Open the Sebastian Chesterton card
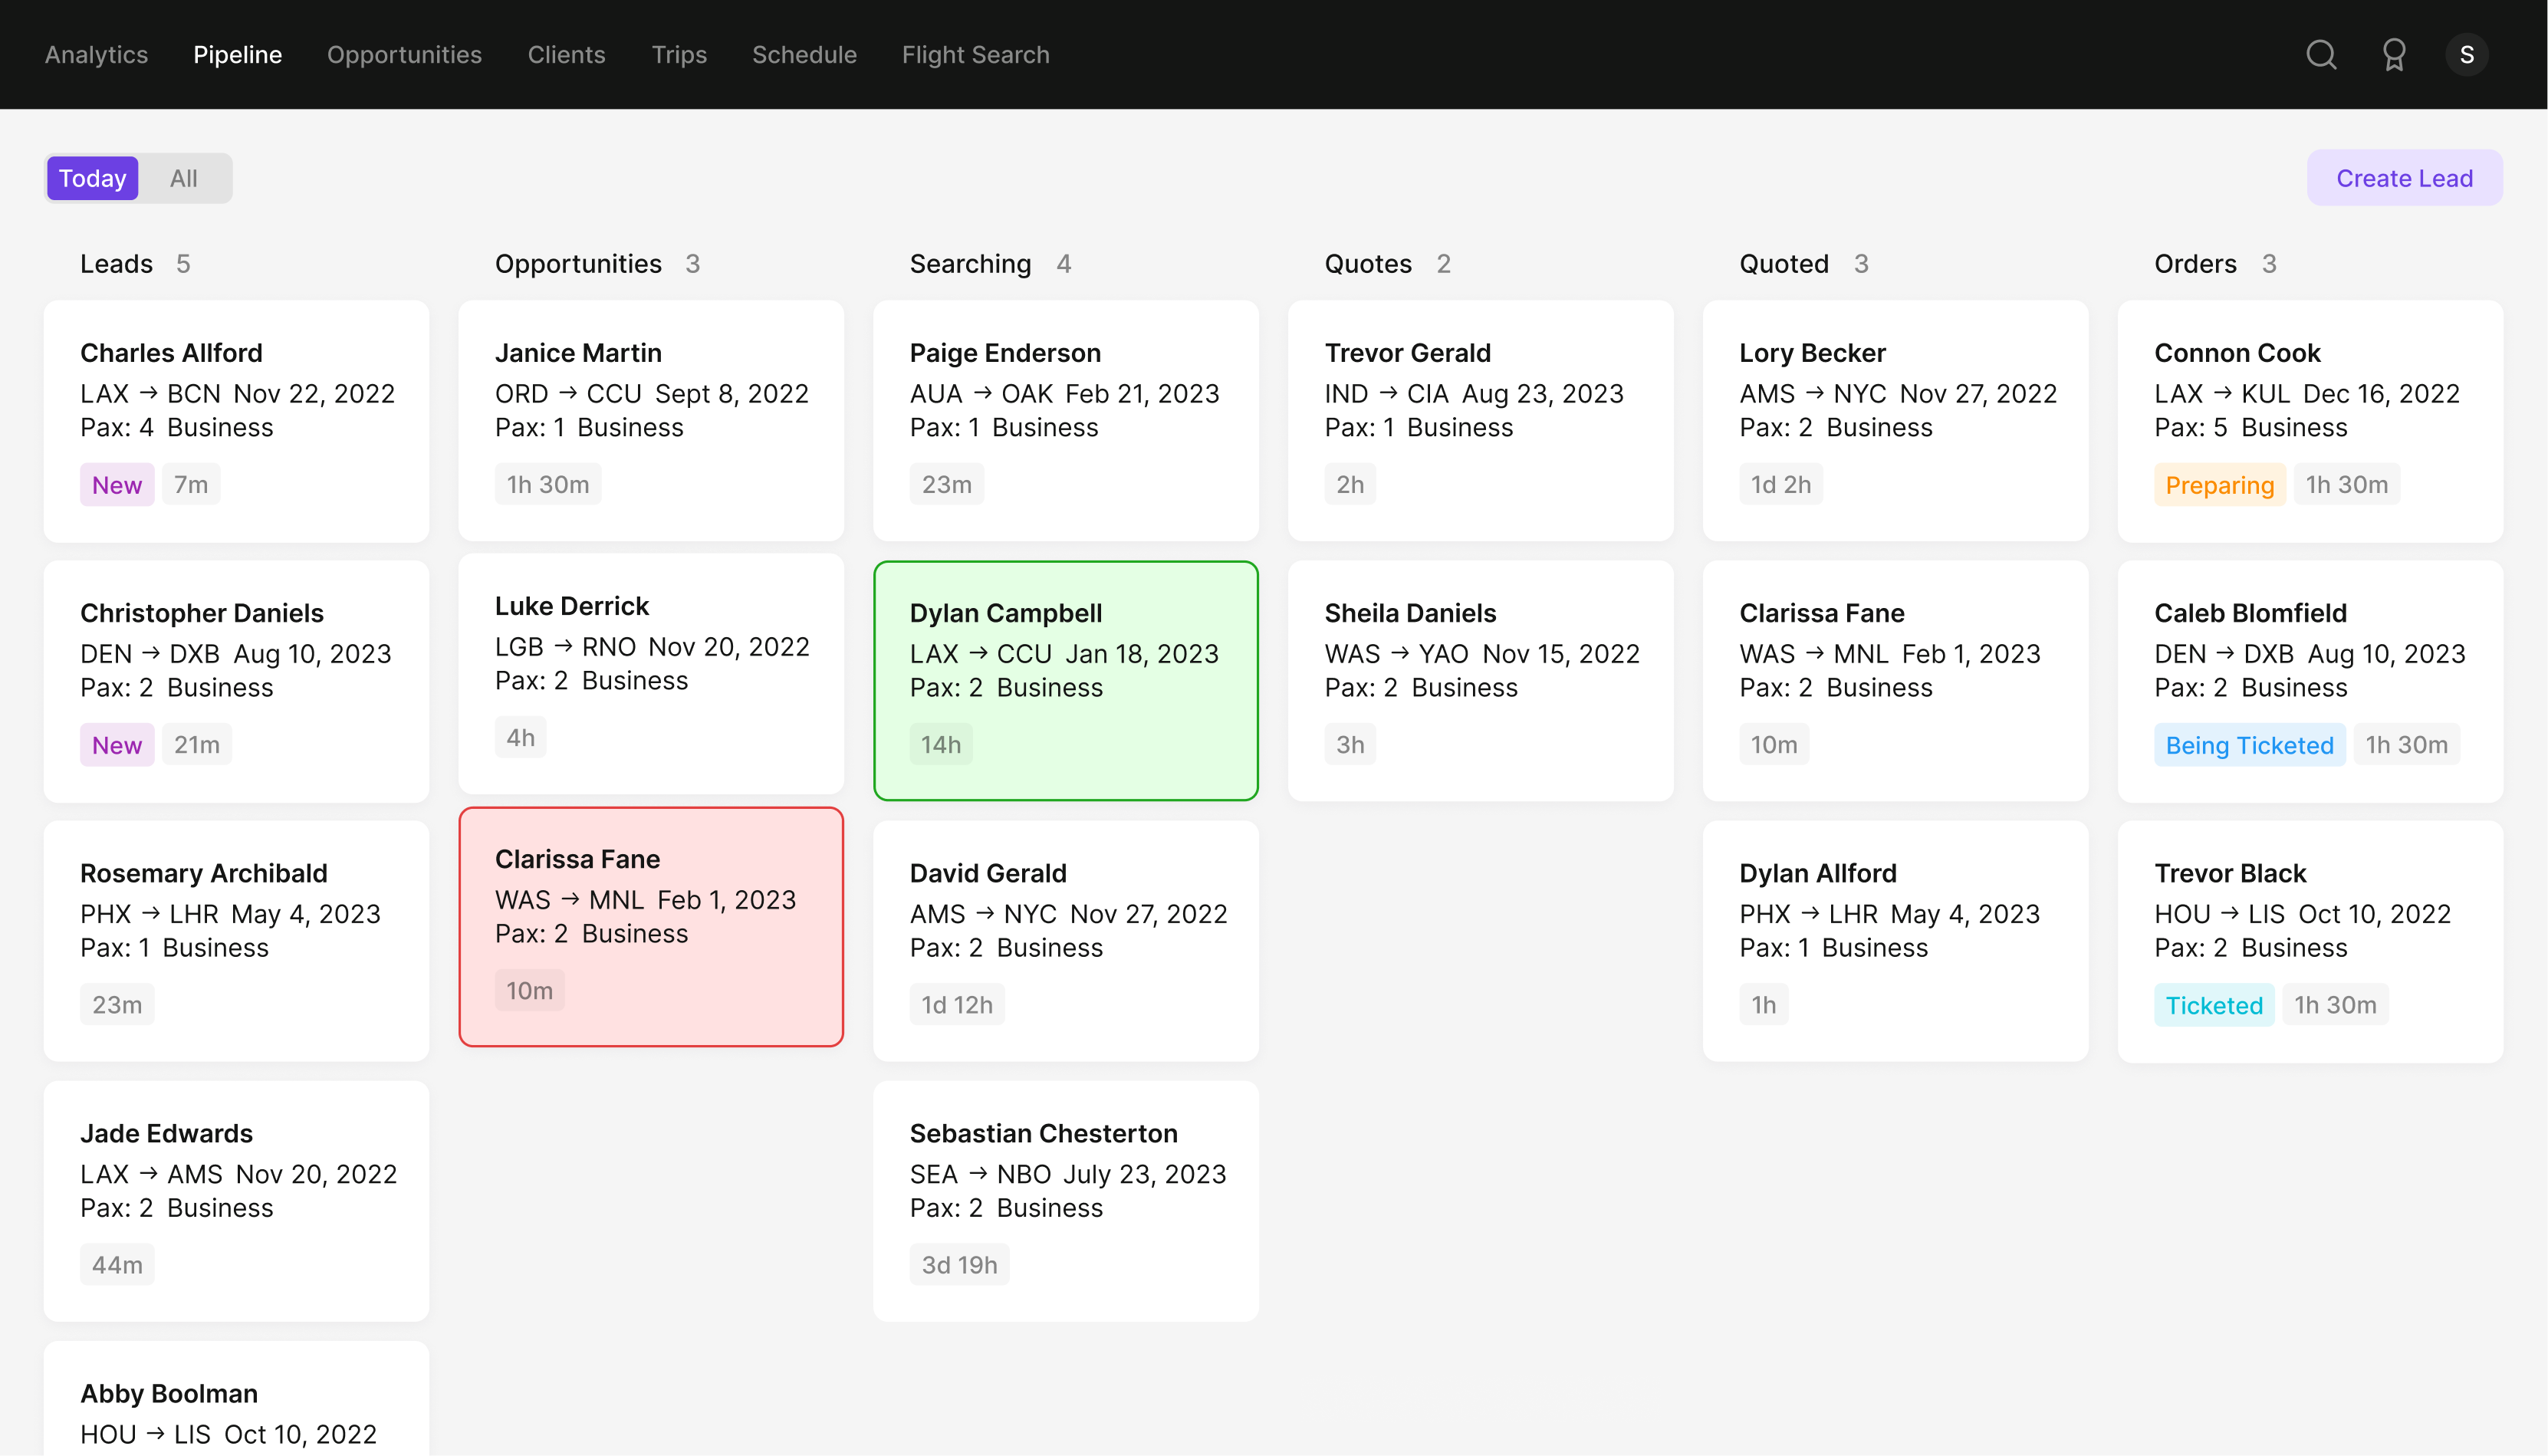 tap(1066, 1201)
